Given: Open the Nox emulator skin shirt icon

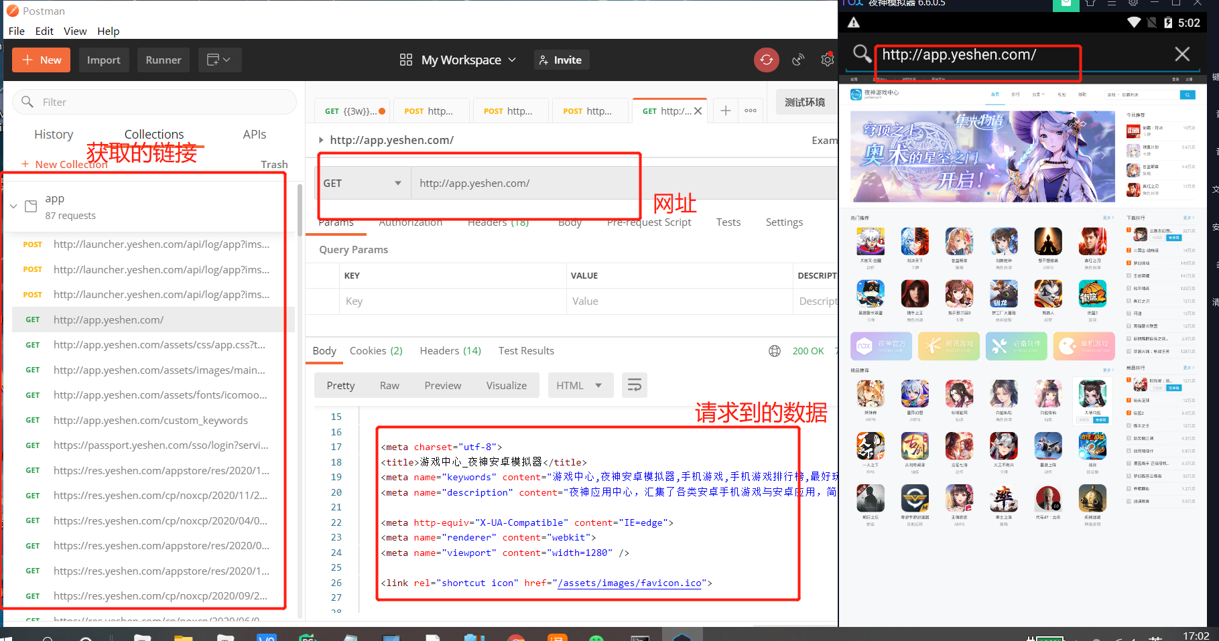Looking at the screenshot, I should click(1090, 3).
